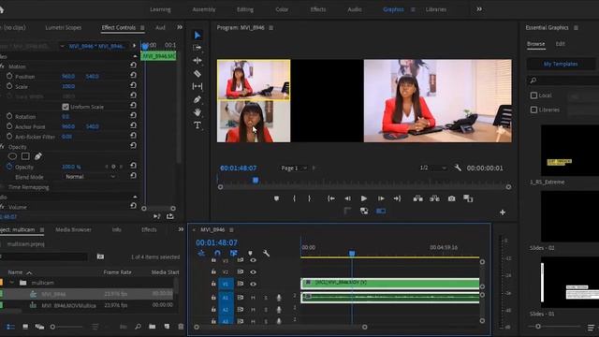Reset the Scale parameter
Screen dimensions: 599x337
point(133,85)
